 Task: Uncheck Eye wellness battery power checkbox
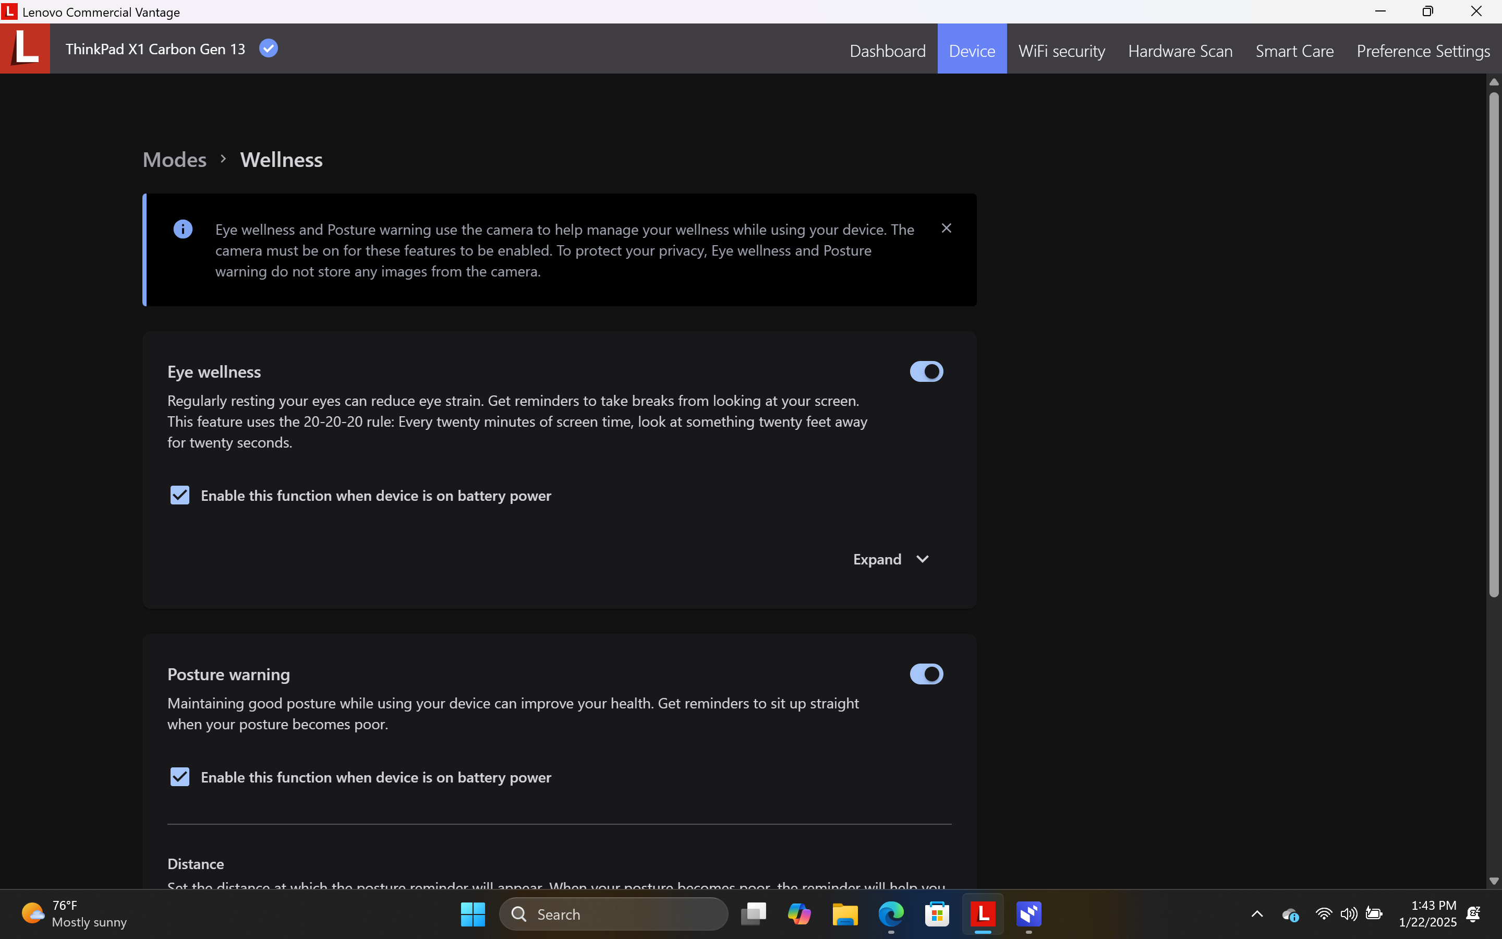pos(180,496)
